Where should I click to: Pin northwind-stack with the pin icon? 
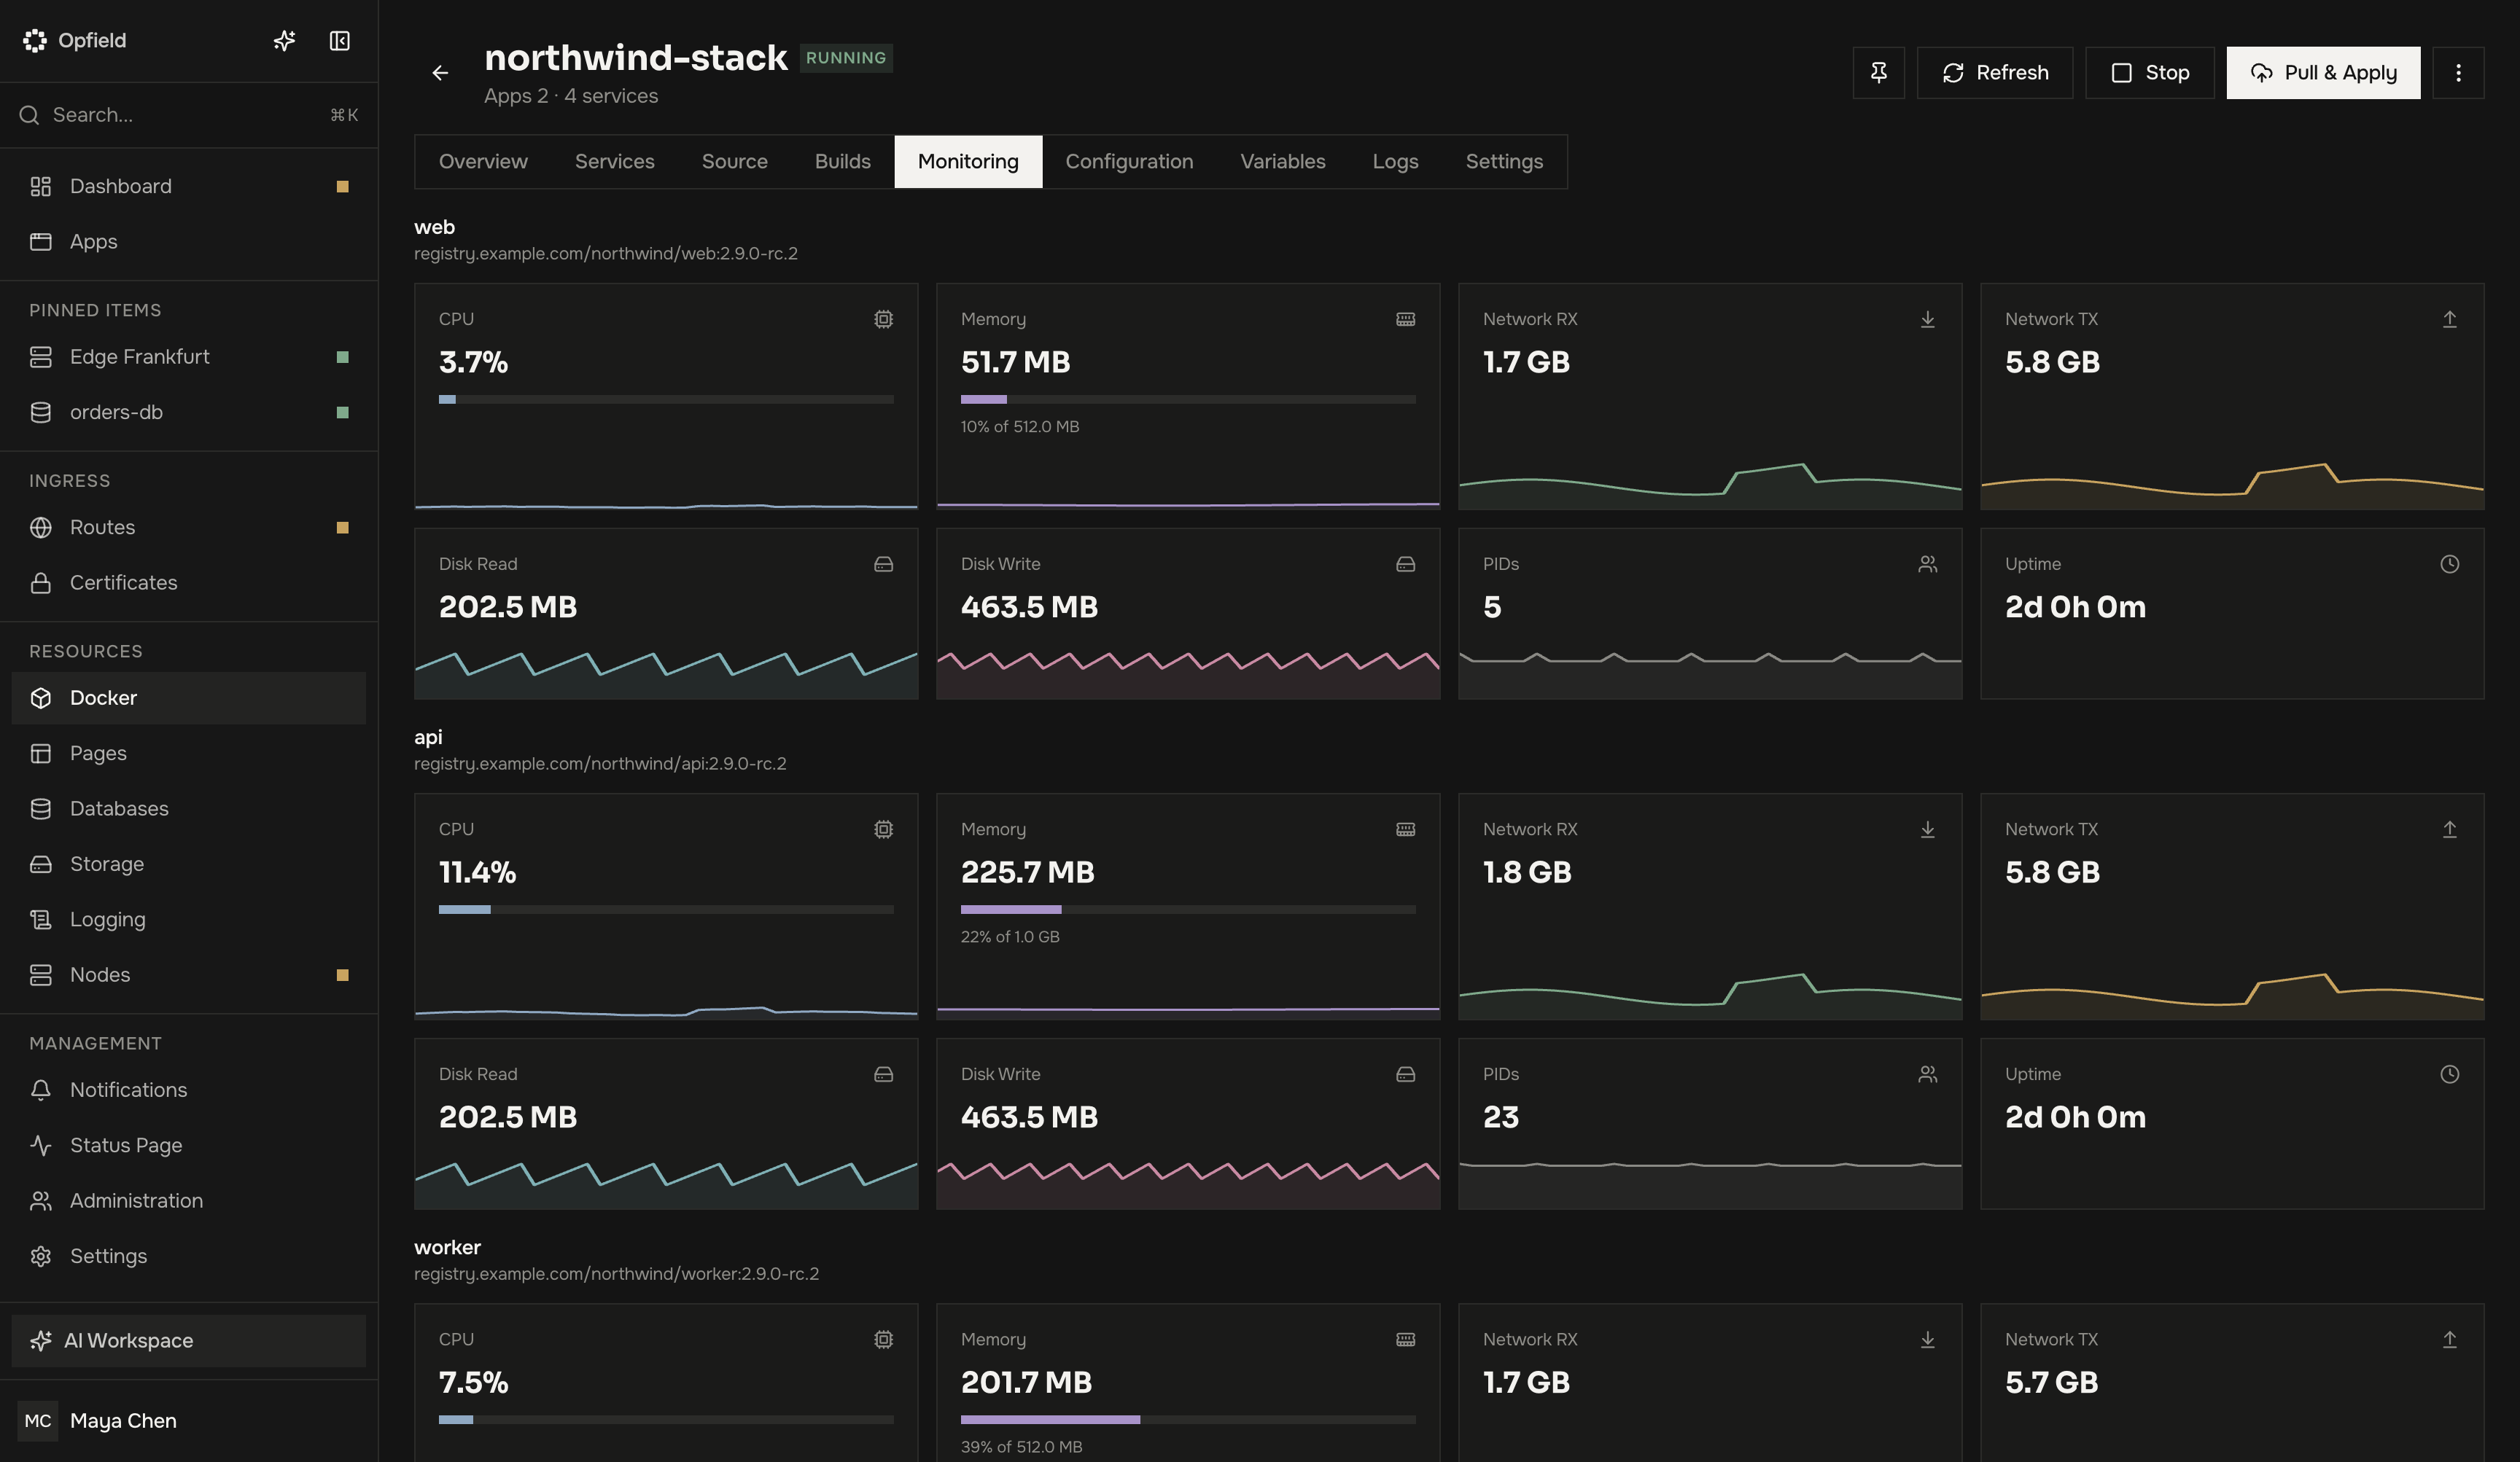coord(1878,73)
